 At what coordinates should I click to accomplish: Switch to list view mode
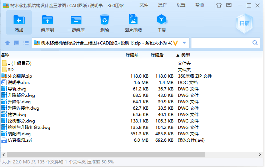tap(26, 43)
